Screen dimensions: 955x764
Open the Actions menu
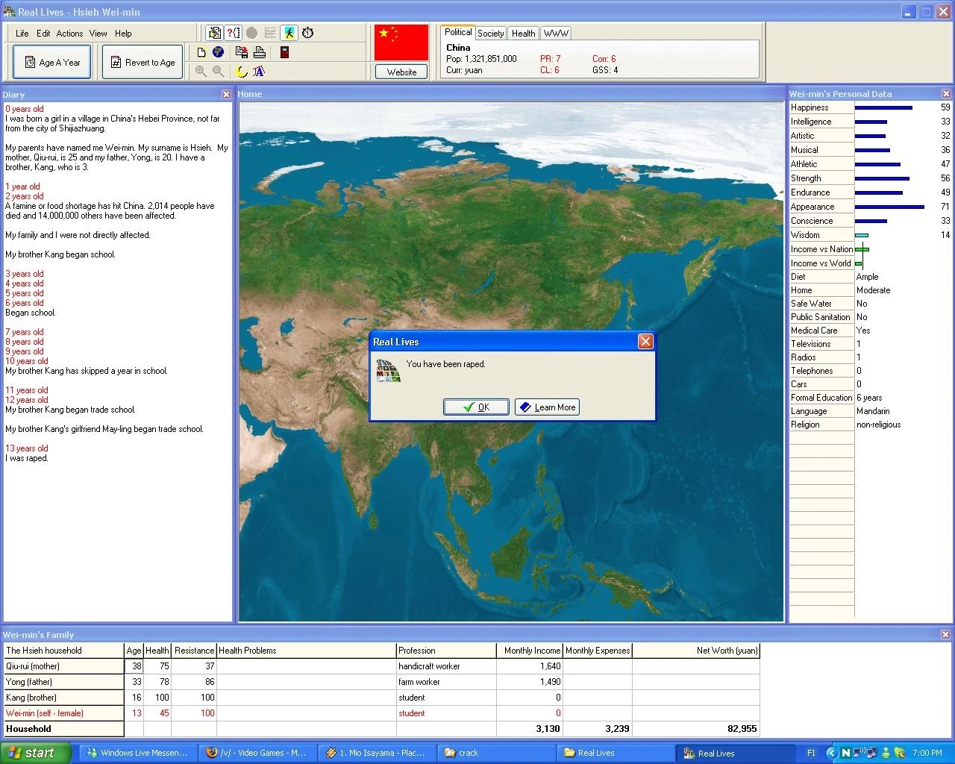pyautogui.click(x=69, y=34)
